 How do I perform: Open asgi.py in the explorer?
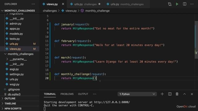coord(19,69)
